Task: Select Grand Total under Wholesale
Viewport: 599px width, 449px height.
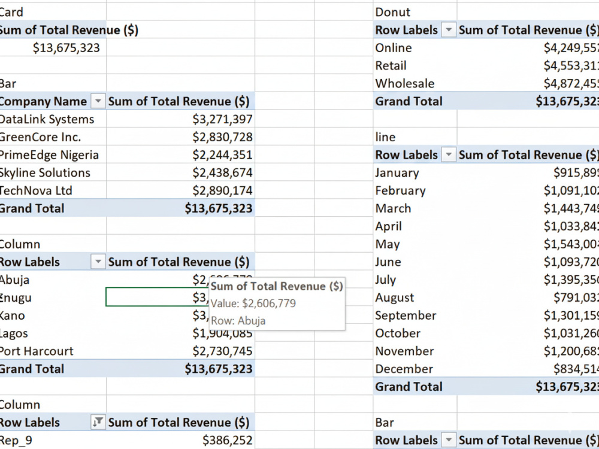Action: click(x=415, y=101)
